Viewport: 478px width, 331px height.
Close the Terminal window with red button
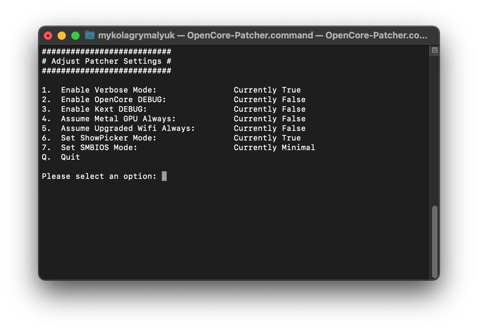click(48, 36)
